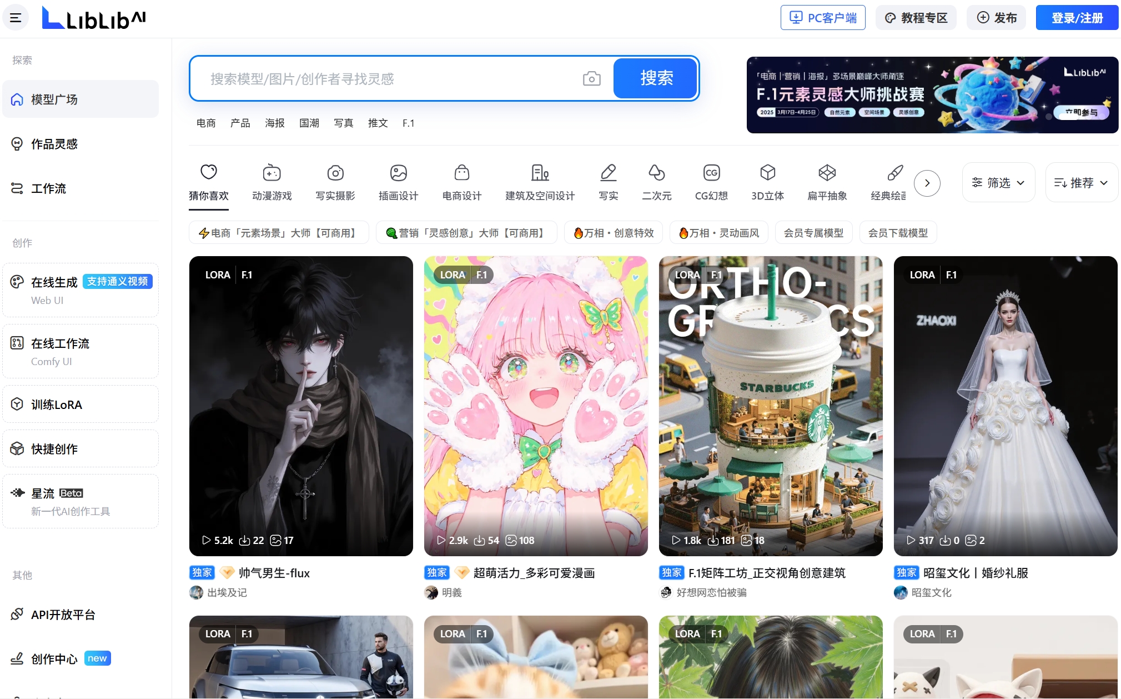This screenshot has width=1121, height=699.
Task: Click the 登录/注册 button
Action: coord(1077,18)
